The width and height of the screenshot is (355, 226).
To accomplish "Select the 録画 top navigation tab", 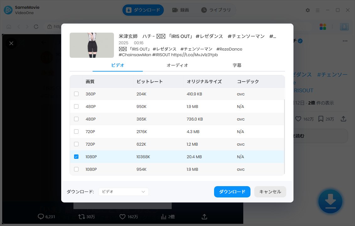I will point(181,10).
